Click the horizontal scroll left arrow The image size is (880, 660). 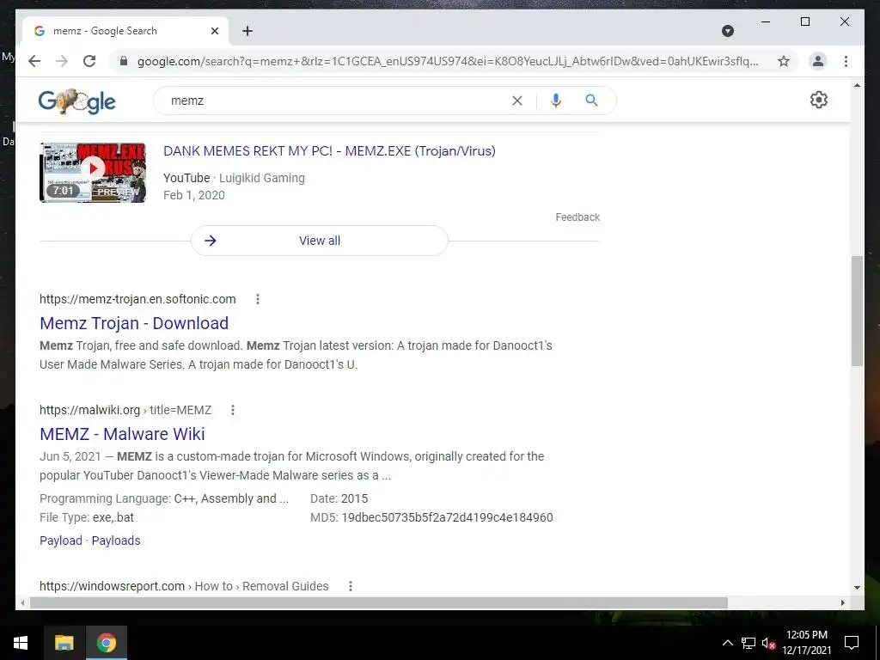(22, 602)
